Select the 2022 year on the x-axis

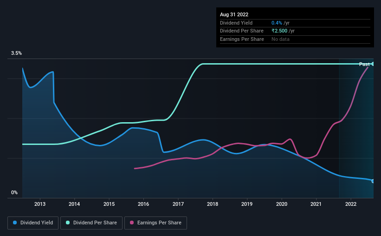click(351, 204)
